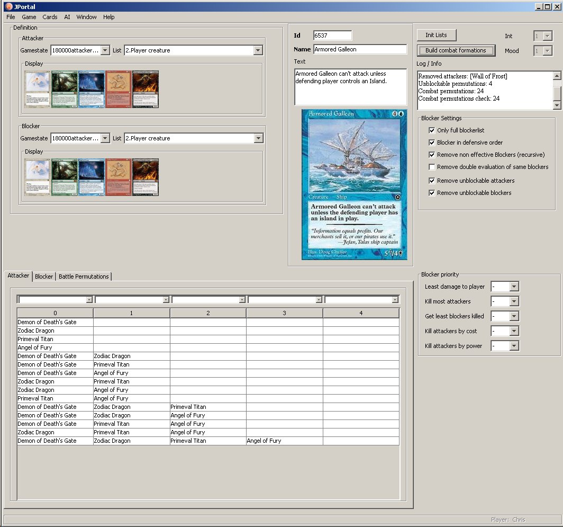Select Wall of Frost card in Blocker display
This screenshot has height=527, width=563.
pos(92,177)
